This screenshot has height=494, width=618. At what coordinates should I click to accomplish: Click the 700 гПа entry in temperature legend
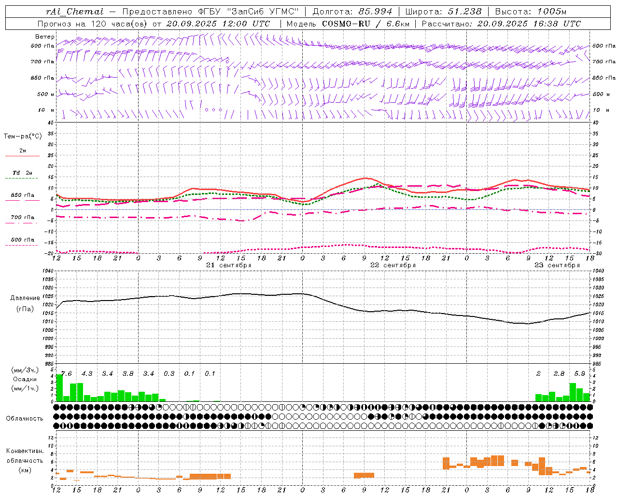click(x=23, y=218)
